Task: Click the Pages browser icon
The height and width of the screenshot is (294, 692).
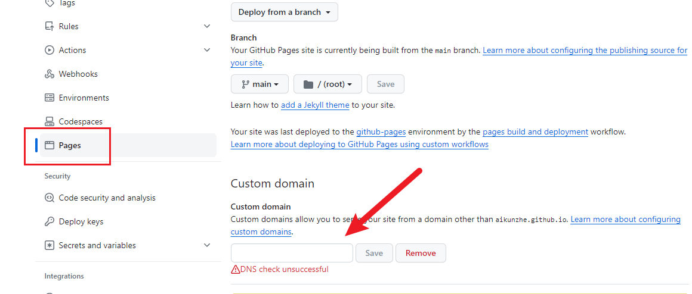Action: 50,145
